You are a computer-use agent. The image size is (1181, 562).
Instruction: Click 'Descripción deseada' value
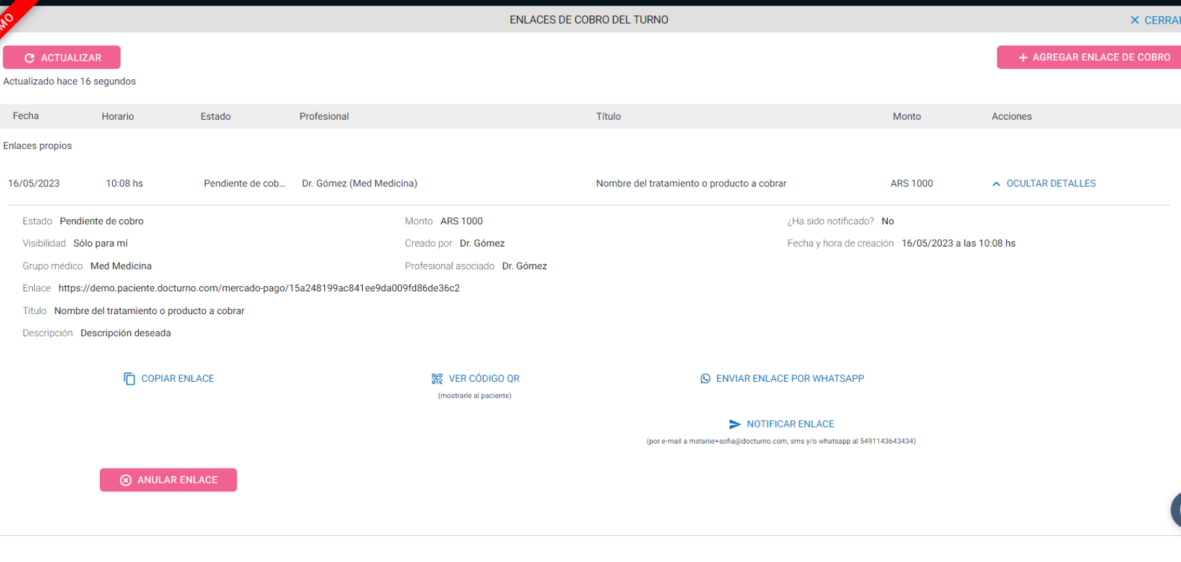pos(126,333)
